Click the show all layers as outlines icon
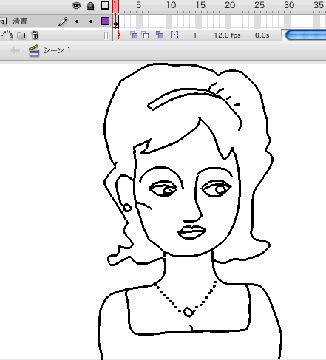Image resolution: width=326 pixels, height=360 pixels. pos(105,5)
